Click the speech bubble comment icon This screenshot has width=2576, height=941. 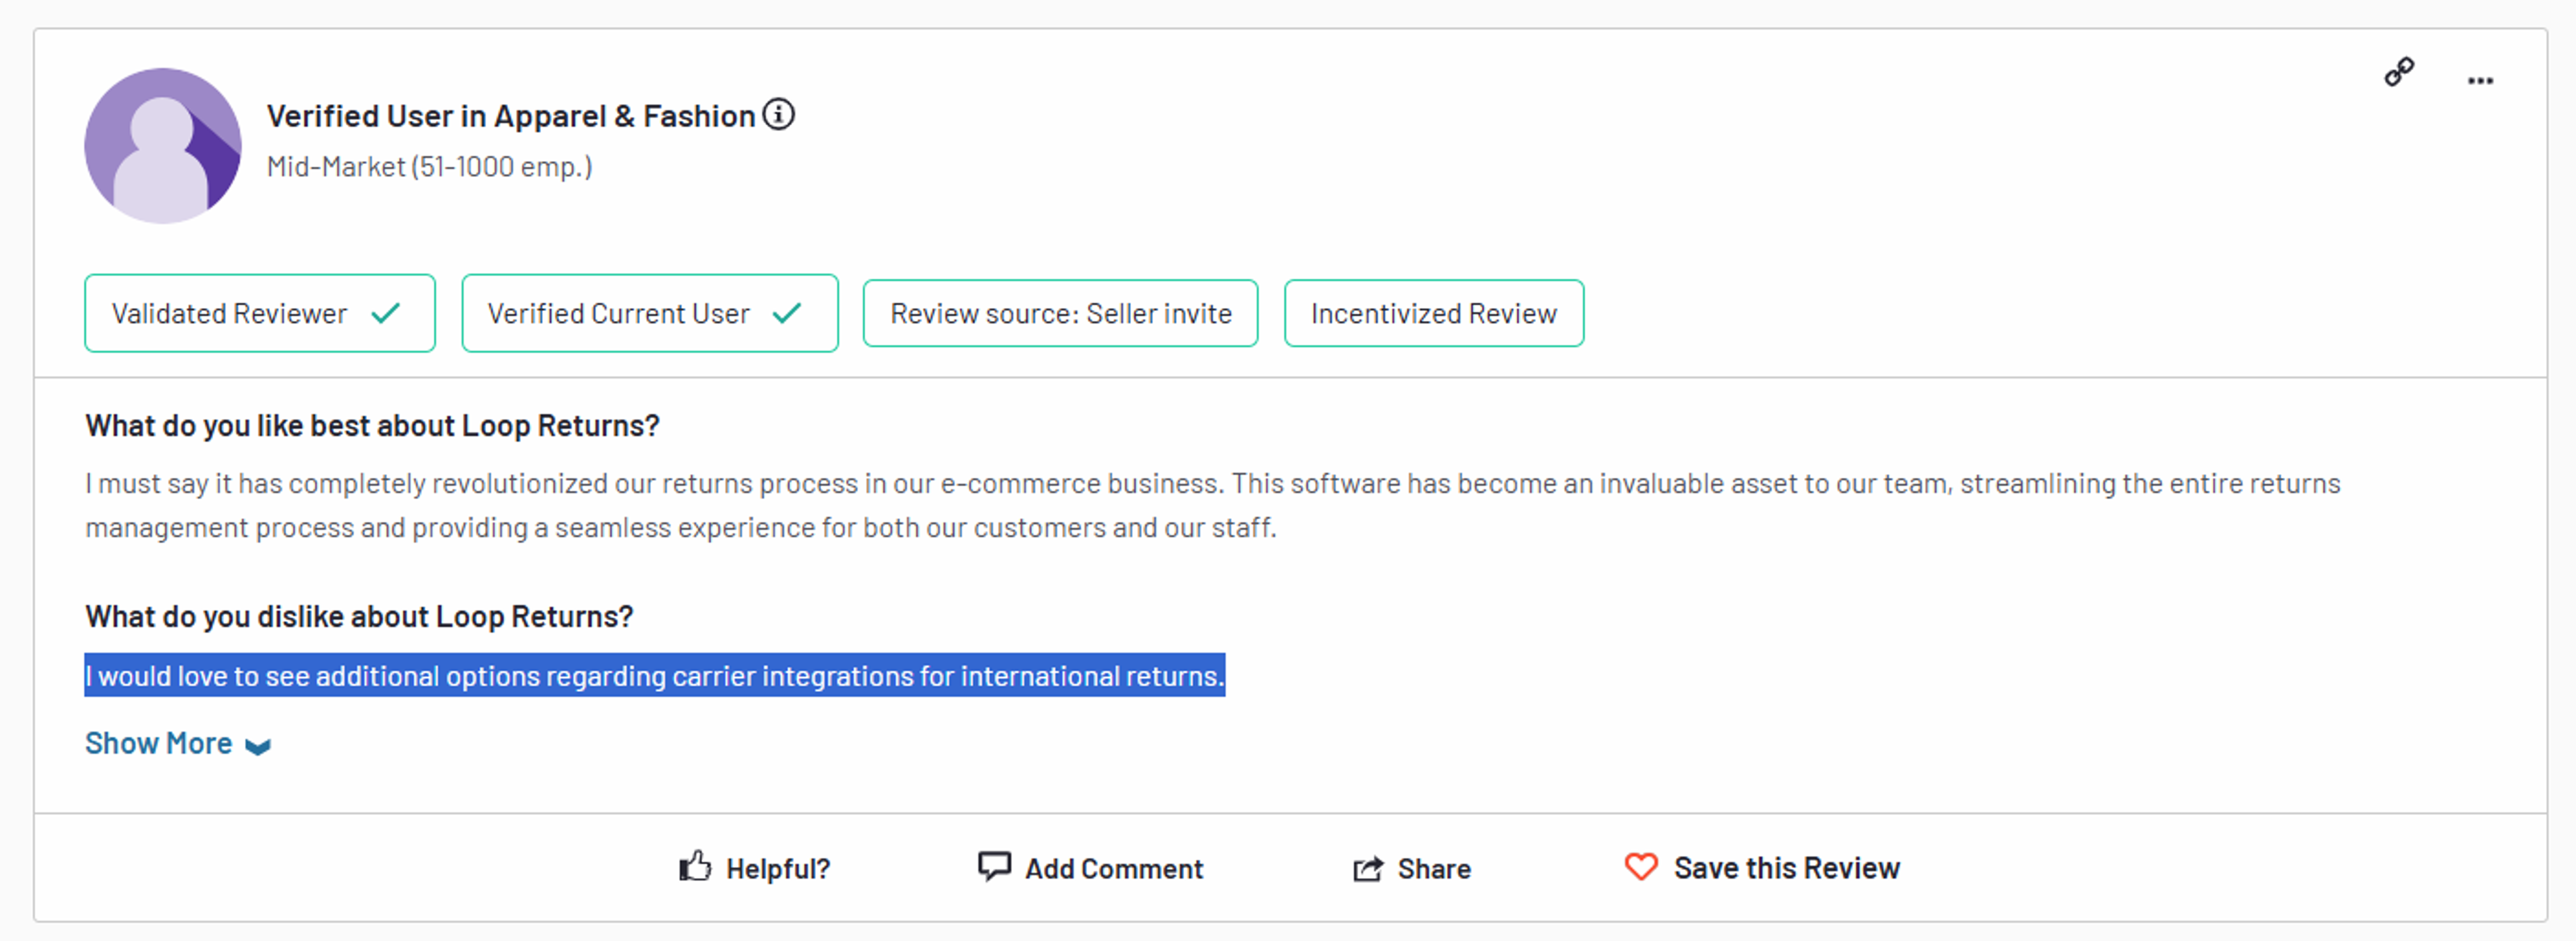coord(994,866)
